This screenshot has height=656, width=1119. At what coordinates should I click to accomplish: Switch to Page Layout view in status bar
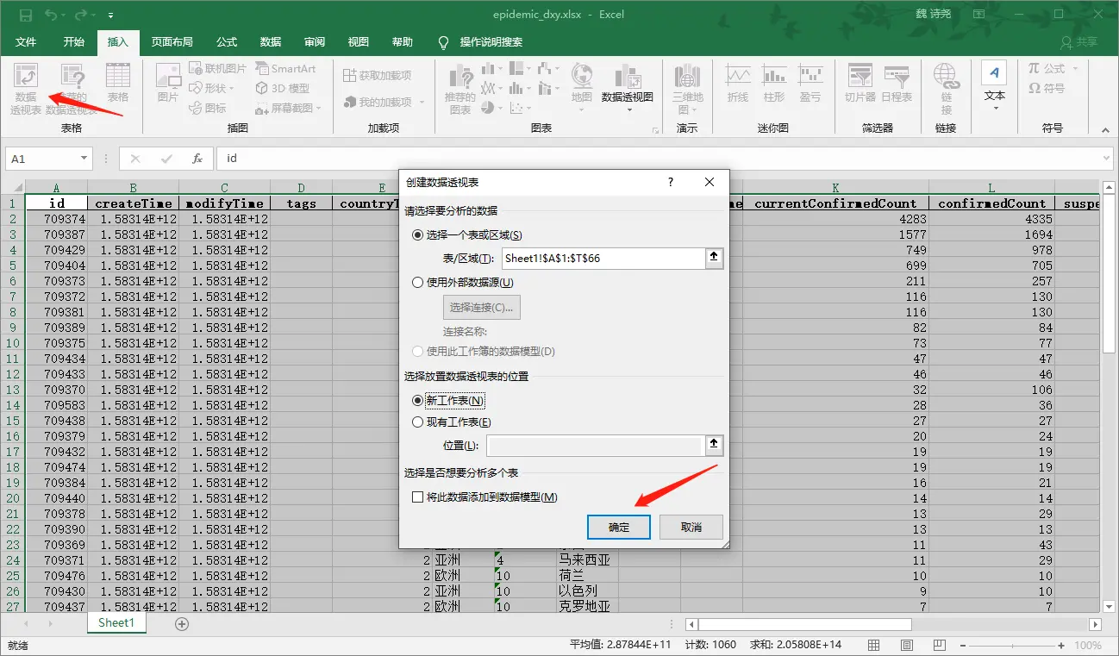click(905, 646)
